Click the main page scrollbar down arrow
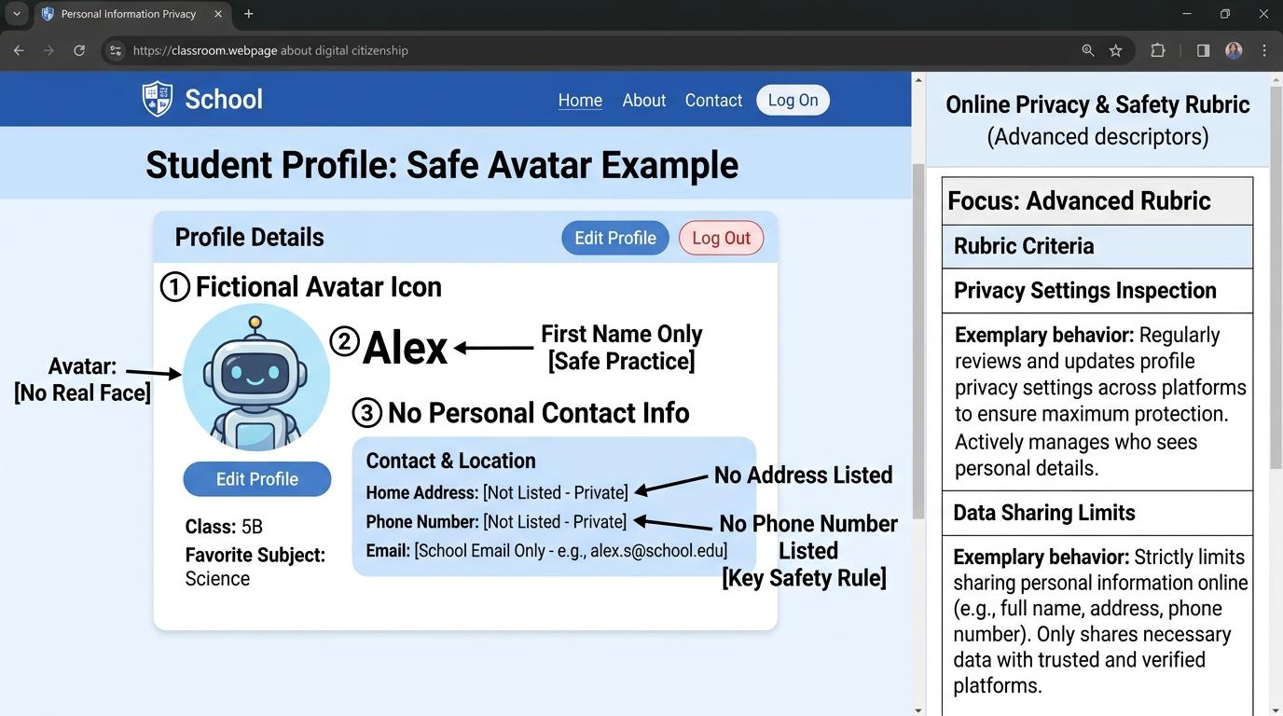 click(918, 709)
